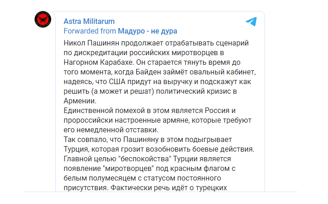Click the last line starting 'присутствия. Фактически'

(x=145, y=188)
